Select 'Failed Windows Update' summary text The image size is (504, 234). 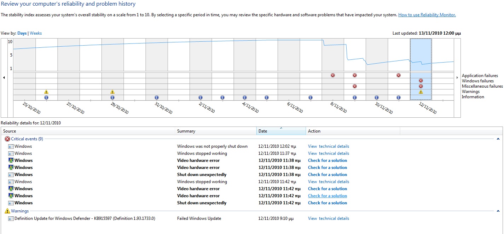pos(199,218)
